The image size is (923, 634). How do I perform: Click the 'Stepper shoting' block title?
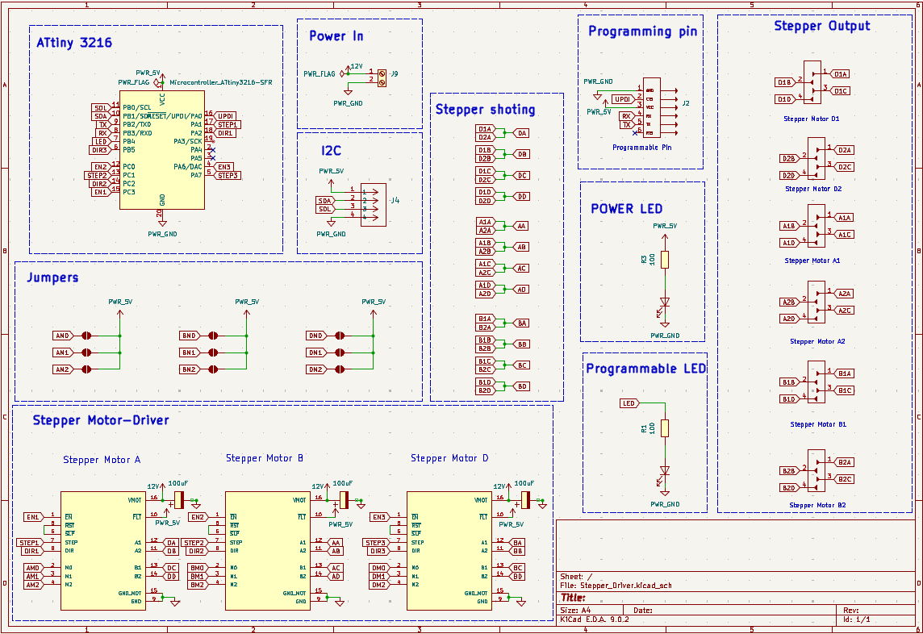pos(486,110)
